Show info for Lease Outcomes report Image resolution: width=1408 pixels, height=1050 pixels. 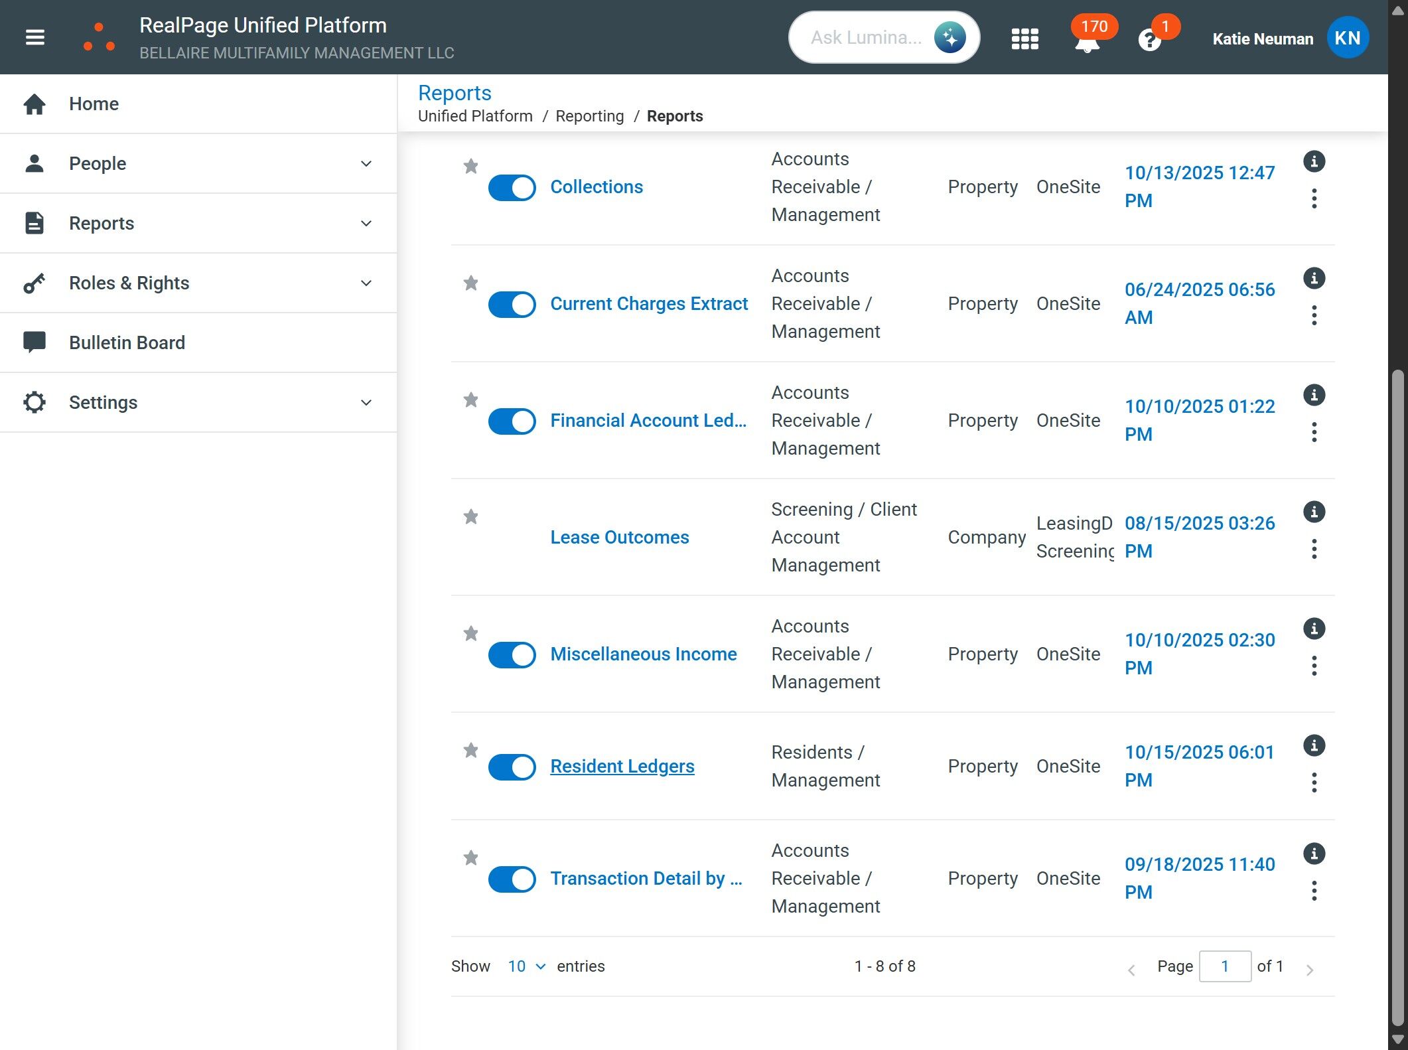pyautogui.click(x=1314, y=512)
